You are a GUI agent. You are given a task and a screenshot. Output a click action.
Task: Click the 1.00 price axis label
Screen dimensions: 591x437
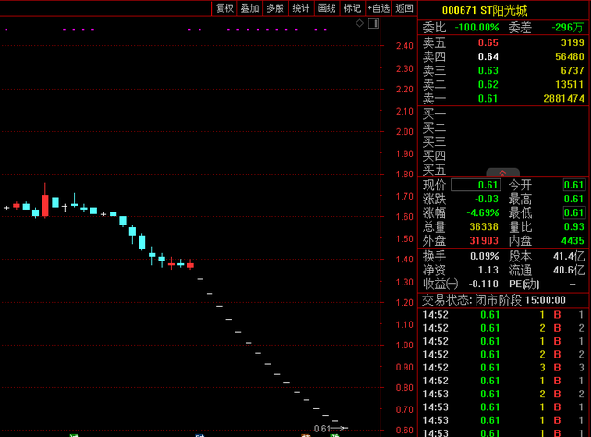tap(404, 345)
